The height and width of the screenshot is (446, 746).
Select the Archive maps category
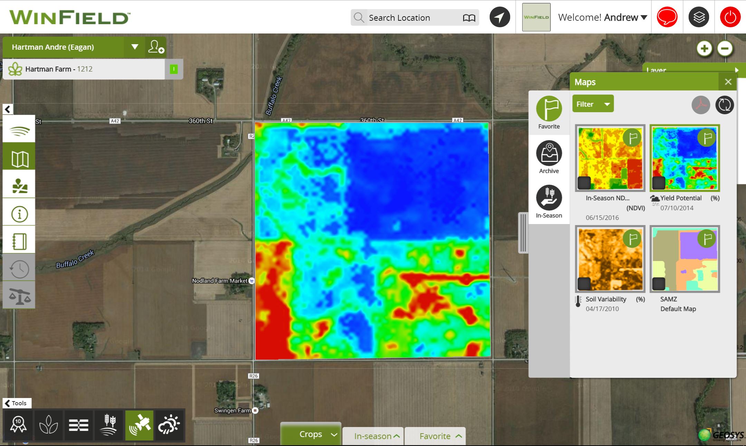[549, 157]
